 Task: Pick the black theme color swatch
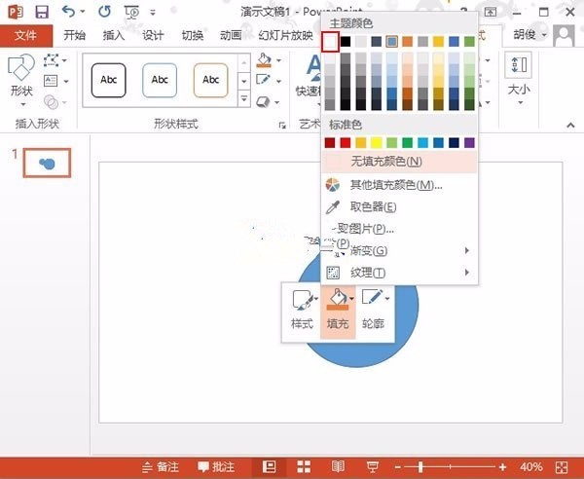[x=346, y=41]
